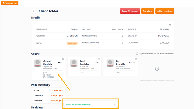The height and width of the screenshot is (109, 194).
Task: Open Zari Pandelle's avatar thumbnail
Action: (110, 63)
